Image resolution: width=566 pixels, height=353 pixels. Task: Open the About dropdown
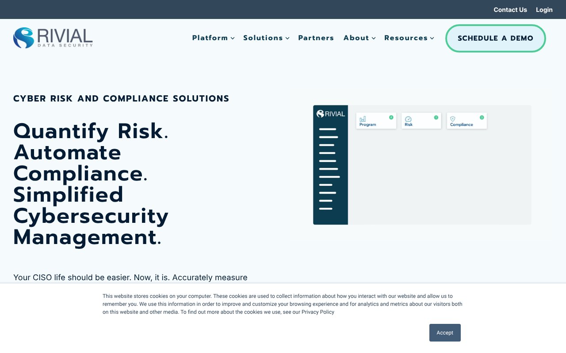359,38
